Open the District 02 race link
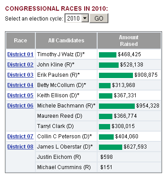 coord(21,65)
